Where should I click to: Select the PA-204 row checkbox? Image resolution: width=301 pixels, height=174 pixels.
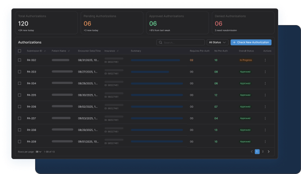[x=20, y=83]
